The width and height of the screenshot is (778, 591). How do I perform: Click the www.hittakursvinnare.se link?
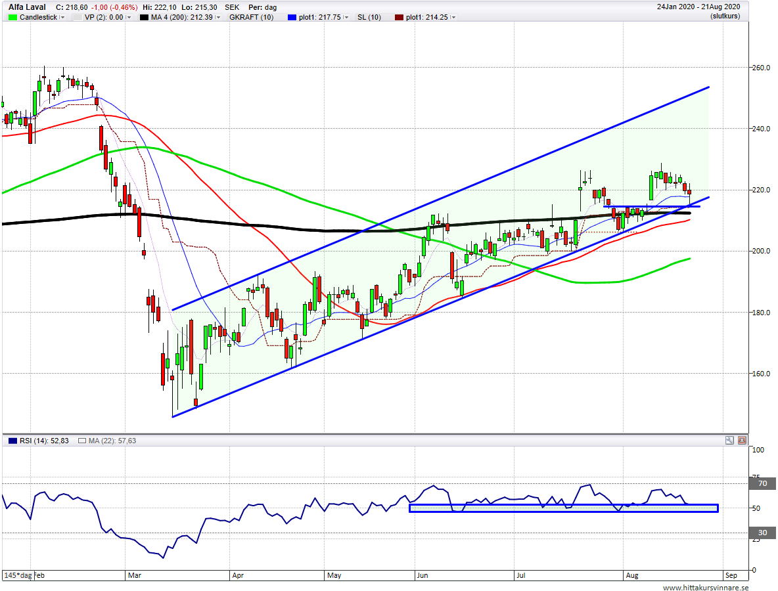click(706, 588)
